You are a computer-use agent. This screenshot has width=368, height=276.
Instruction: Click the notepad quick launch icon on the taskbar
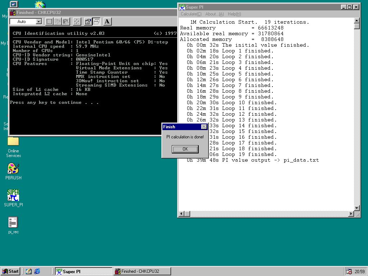pos(29,271)
